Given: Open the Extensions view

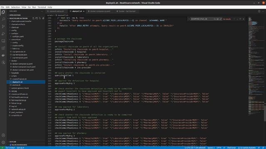Looking at the screenshot, I should click(x=3, y=48).
